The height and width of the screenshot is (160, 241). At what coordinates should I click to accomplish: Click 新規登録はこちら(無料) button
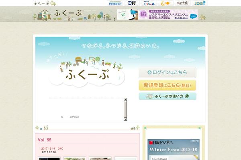[167, 85]
